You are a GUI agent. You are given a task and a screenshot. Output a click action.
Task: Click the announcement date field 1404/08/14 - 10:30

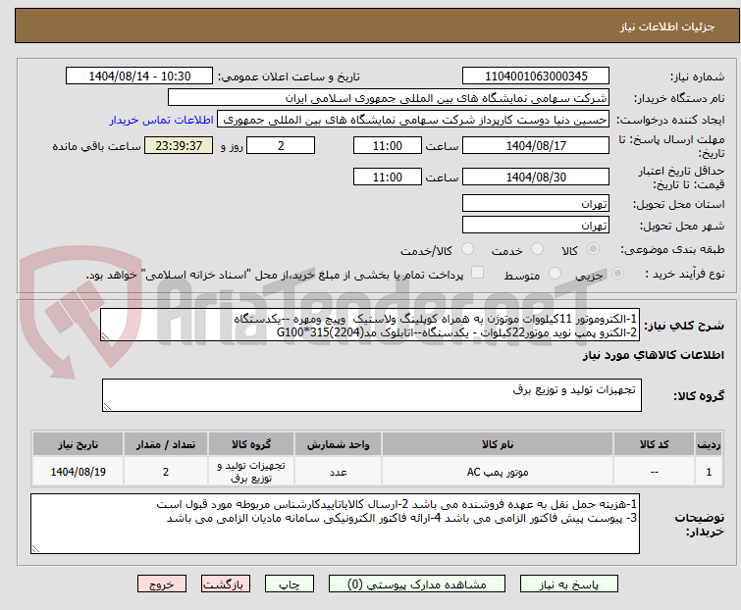coord(139,76)
